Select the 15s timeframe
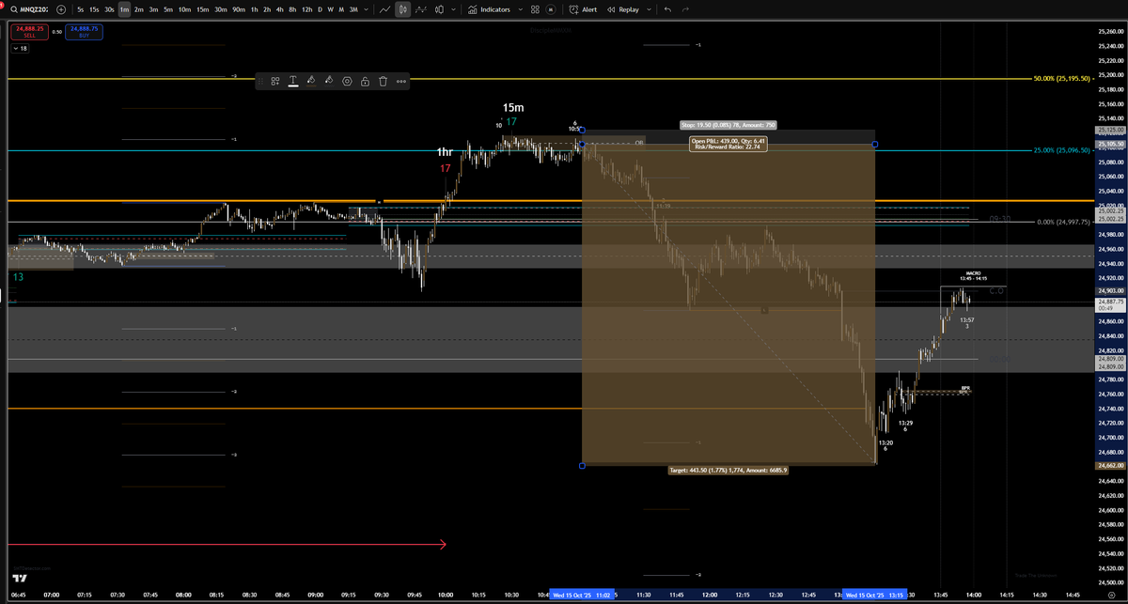The width and height of the screenshot is (1128, 604). 95,9
